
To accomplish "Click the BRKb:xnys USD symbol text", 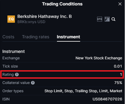I will pyautogui.click(x=31, y=22).
